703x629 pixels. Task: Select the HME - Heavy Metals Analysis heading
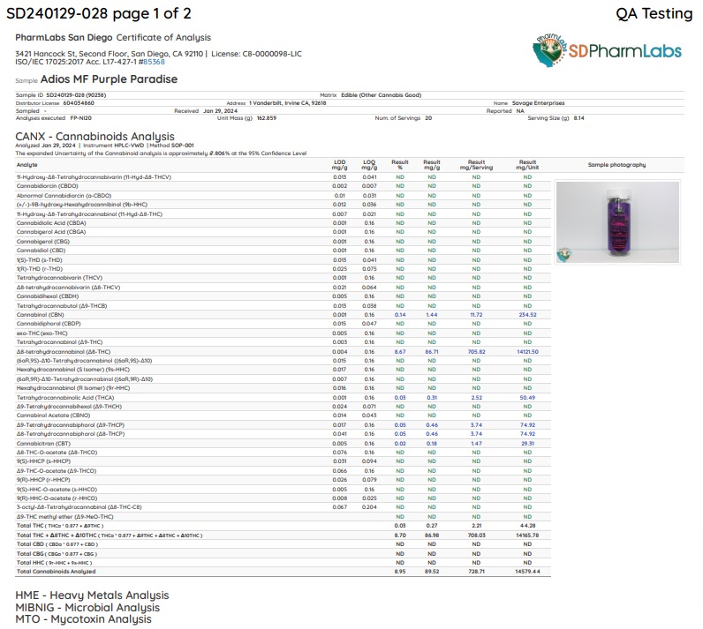pos(92,595)
